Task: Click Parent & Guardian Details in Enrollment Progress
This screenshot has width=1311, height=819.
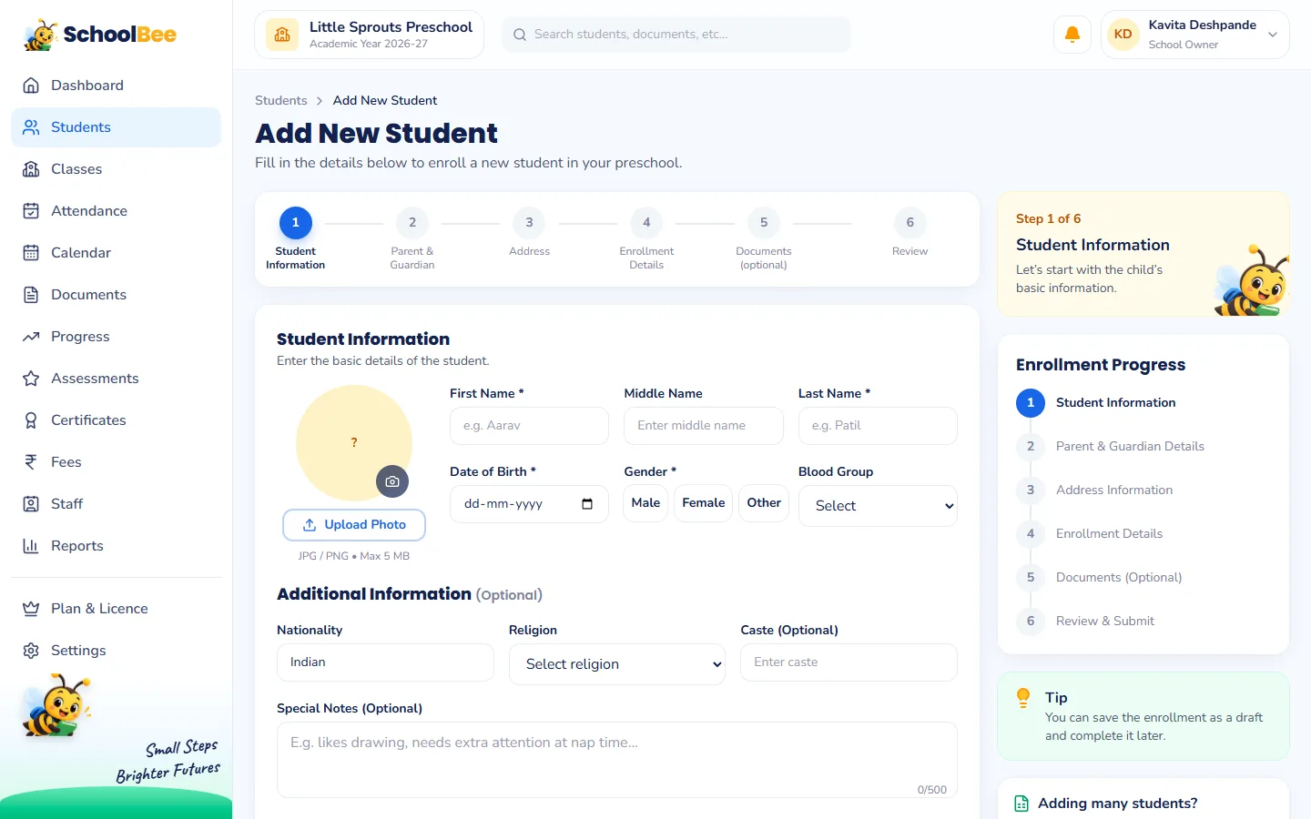Action: tap(1130, 447)
